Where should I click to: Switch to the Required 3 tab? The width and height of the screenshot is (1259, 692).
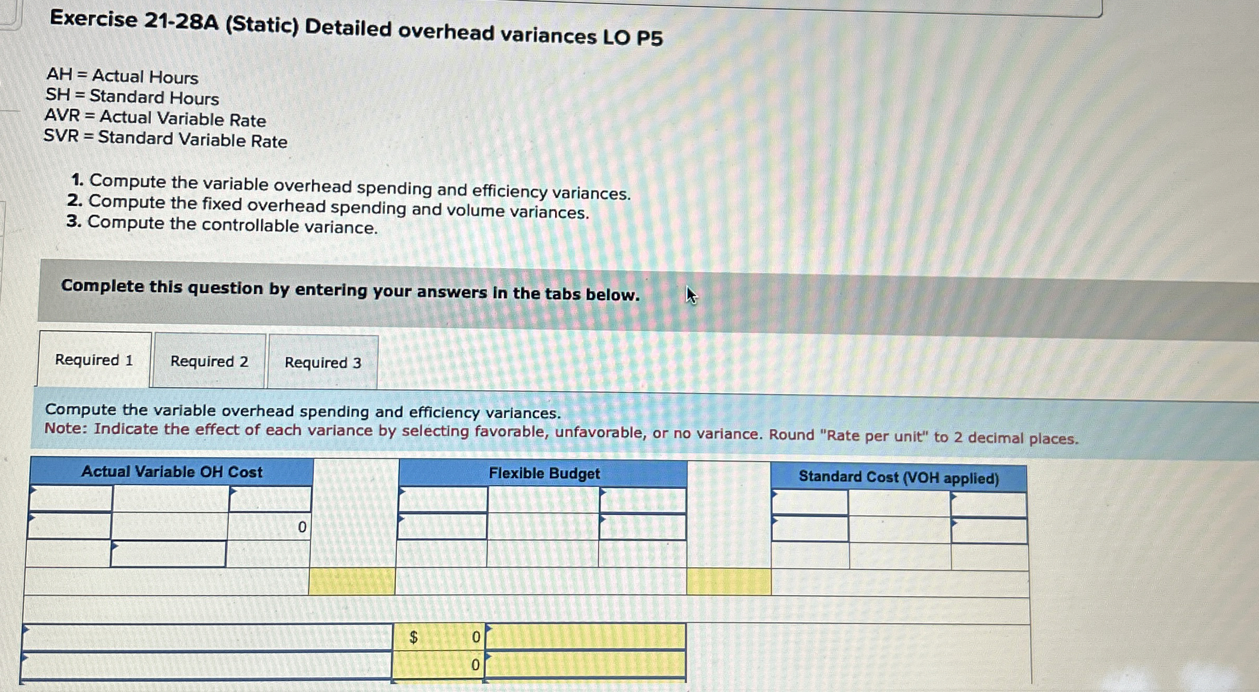(323, 362)
